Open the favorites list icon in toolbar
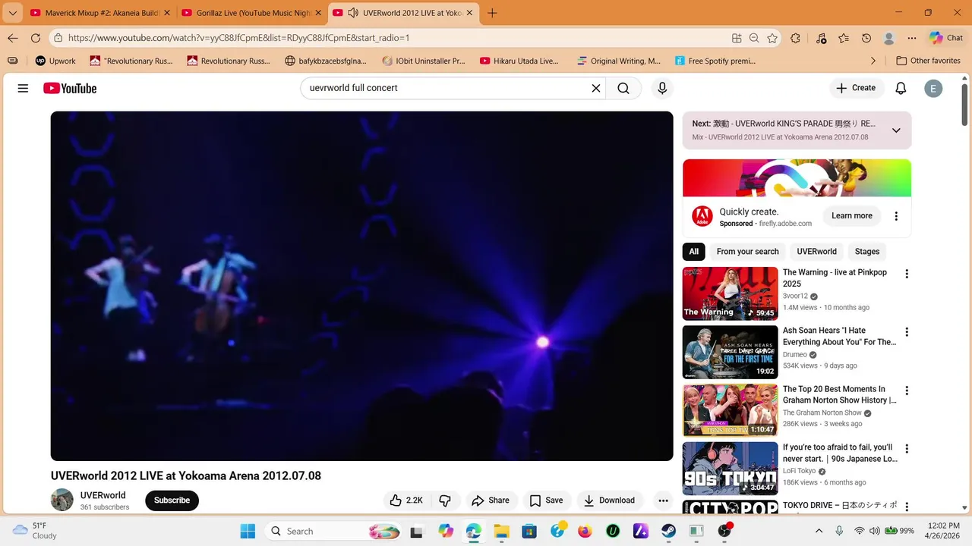This screenshot has height=546, width=972. click(844, 38)
